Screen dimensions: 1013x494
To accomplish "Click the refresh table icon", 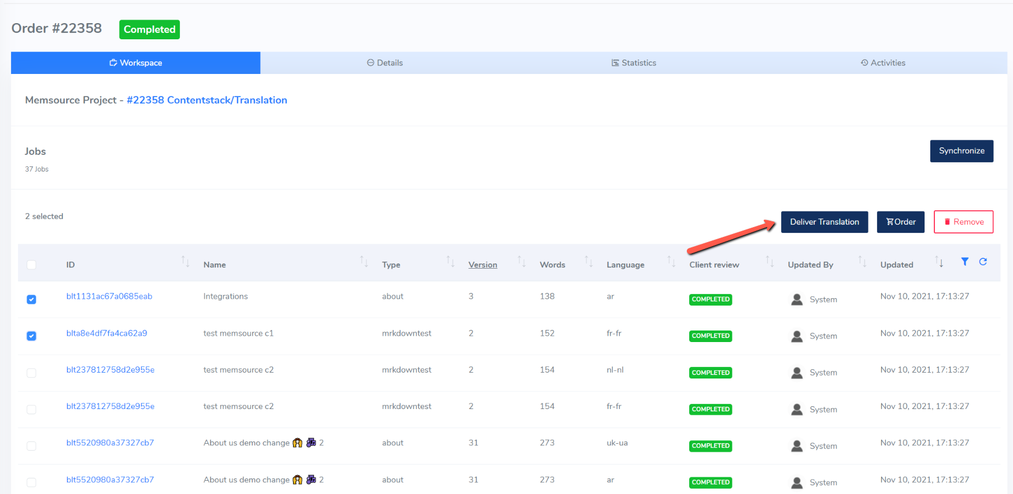I will coord(982,262).
